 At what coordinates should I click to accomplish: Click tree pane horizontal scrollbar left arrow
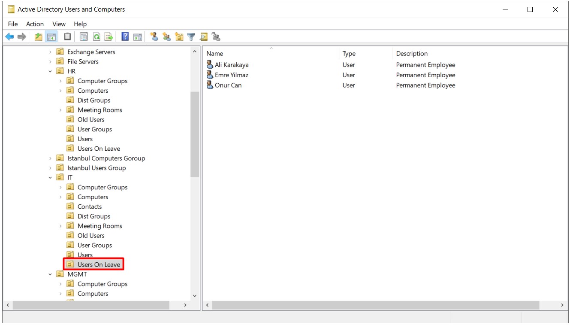7,305
